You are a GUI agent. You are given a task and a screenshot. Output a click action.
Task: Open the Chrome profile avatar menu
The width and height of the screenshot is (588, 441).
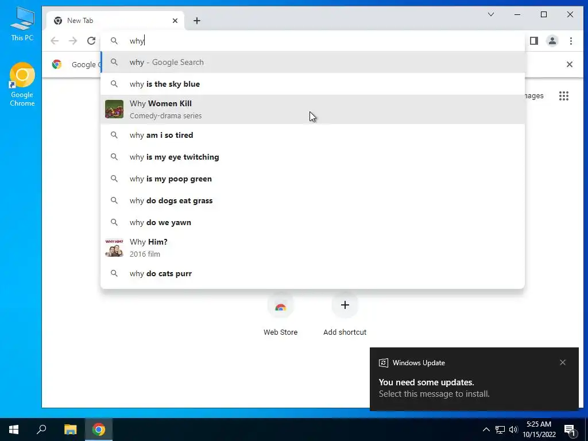click(552, 41)
